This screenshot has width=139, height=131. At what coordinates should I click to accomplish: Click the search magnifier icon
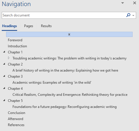[128, 15]
